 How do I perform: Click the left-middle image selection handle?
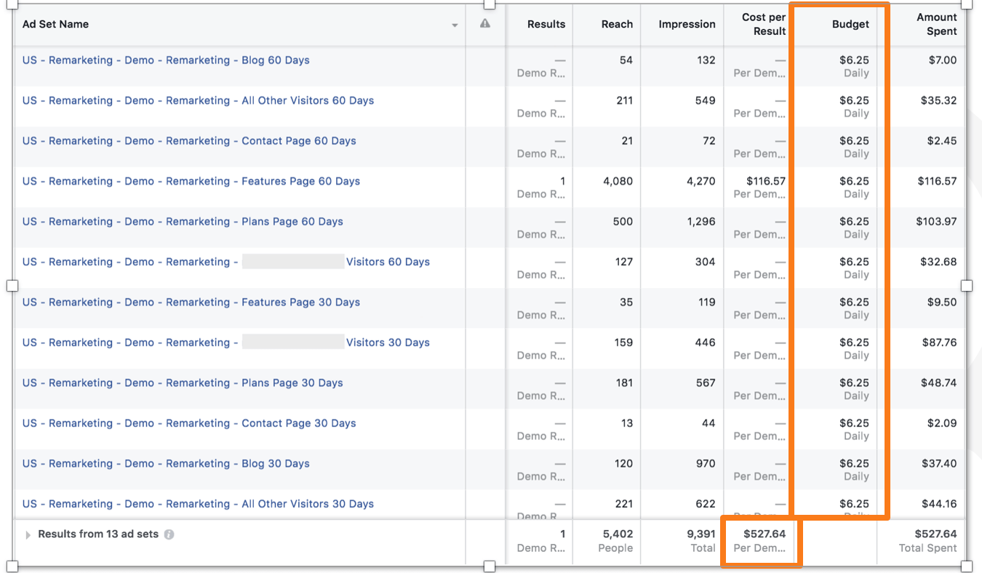pyautogui.click(x=12, y=286)
